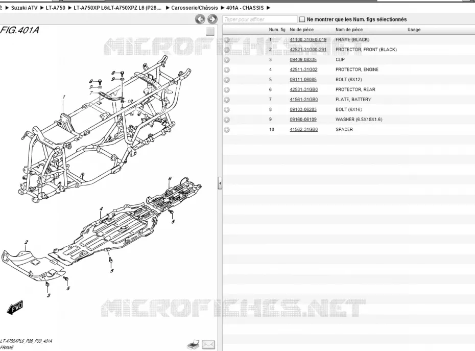Add SPACER row plus icon
Viewport: 475px width, 351px height.
point(227,130)
